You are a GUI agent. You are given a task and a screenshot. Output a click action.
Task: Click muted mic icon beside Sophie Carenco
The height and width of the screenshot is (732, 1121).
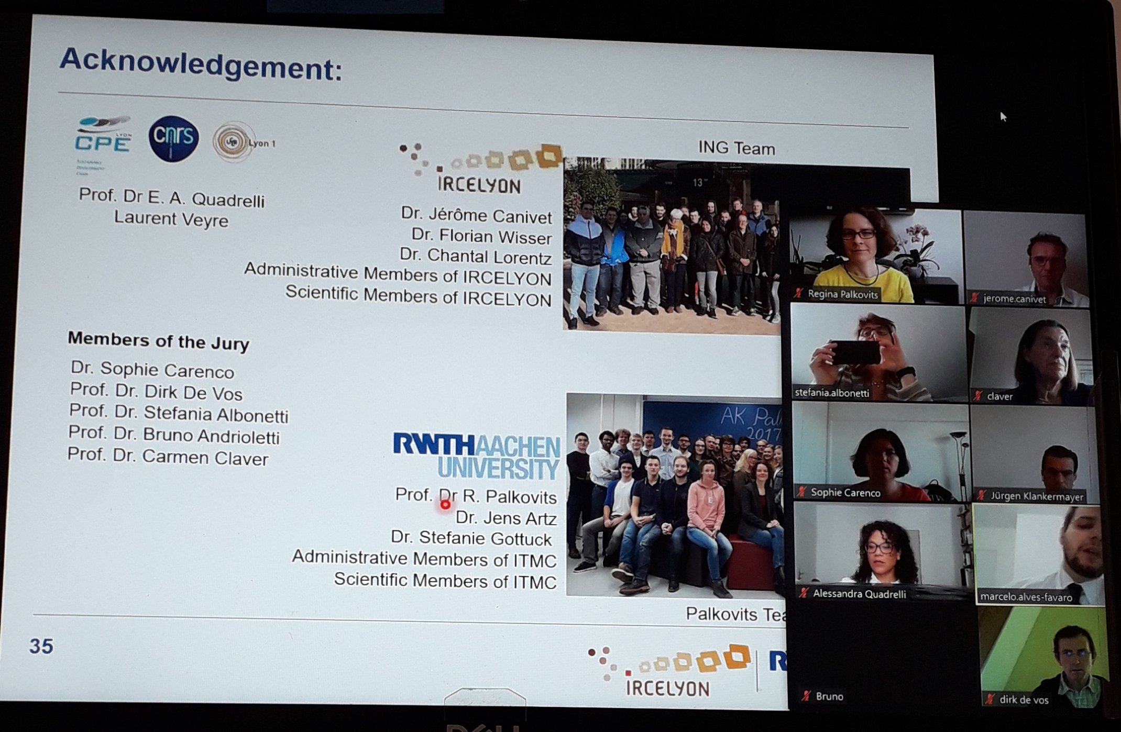(801, 492)
